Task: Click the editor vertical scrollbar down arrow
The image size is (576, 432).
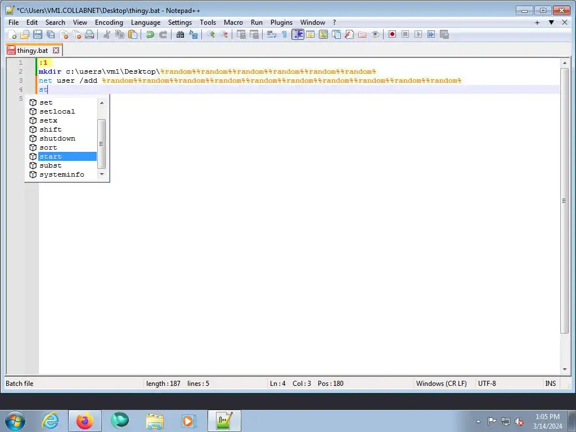Action: (565, 369)
